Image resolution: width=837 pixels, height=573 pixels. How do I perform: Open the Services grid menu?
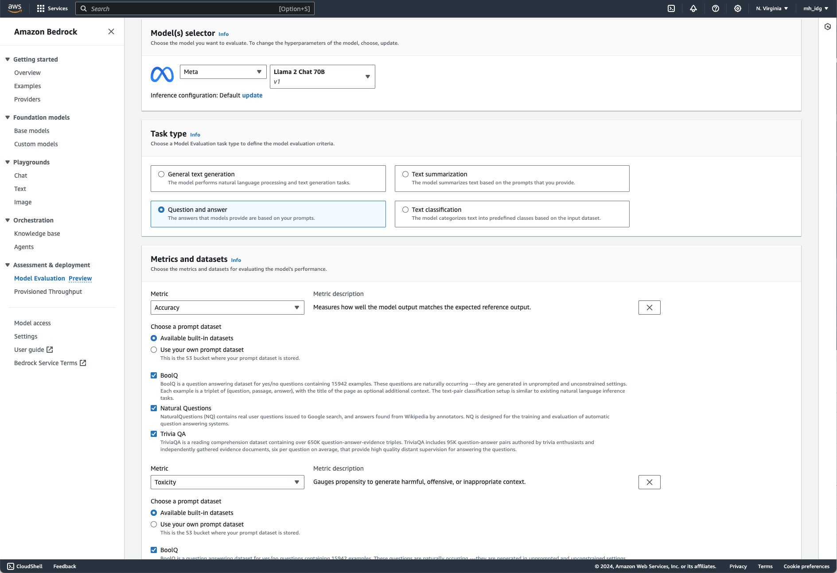click(x=52, y=8)
